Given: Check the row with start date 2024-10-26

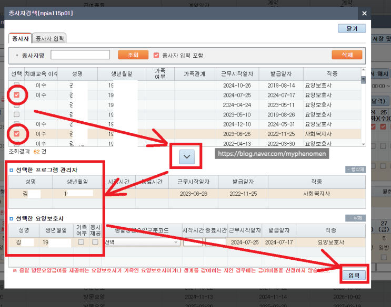Looking at the screenshot, I should 17,84.
